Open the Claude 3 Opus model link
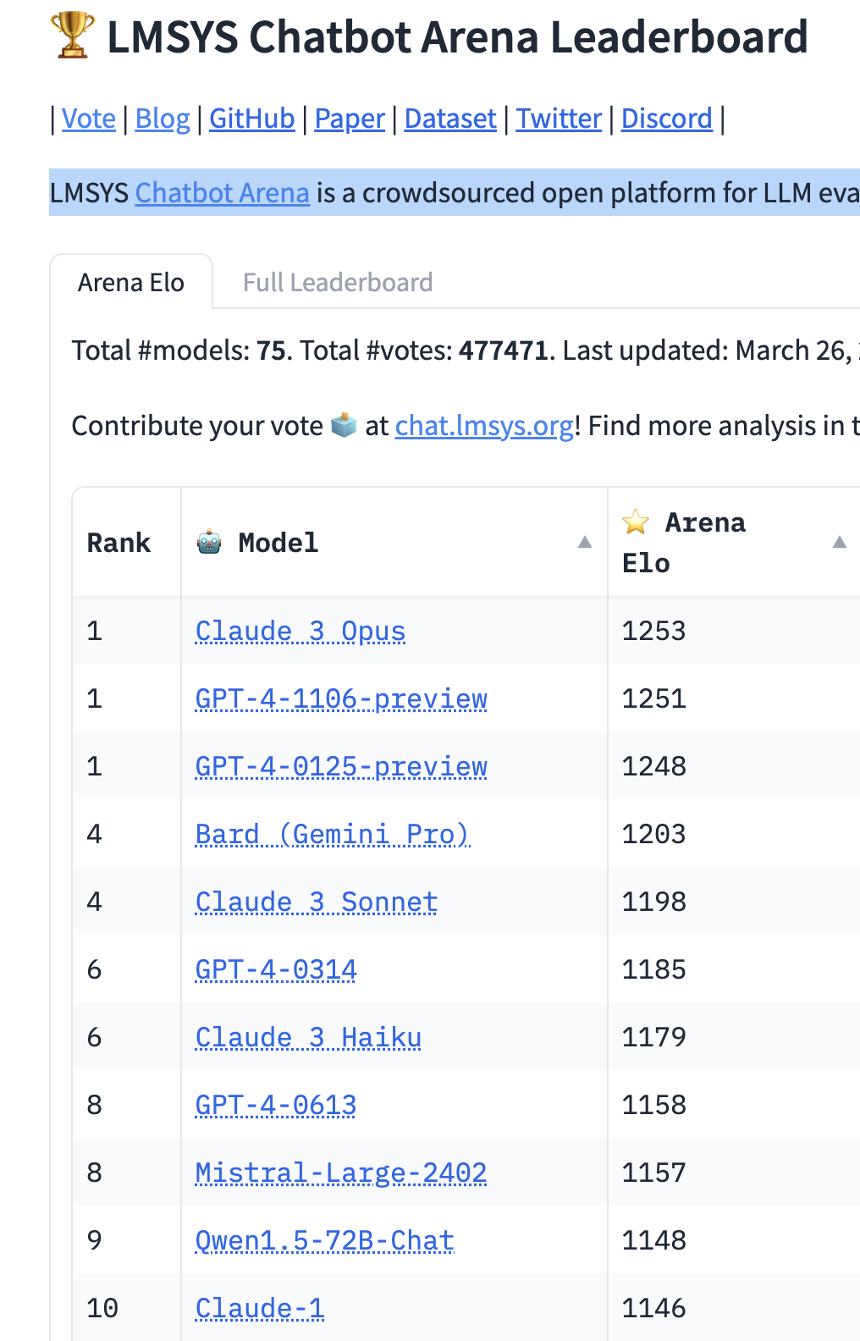 (x=300, y=632)
